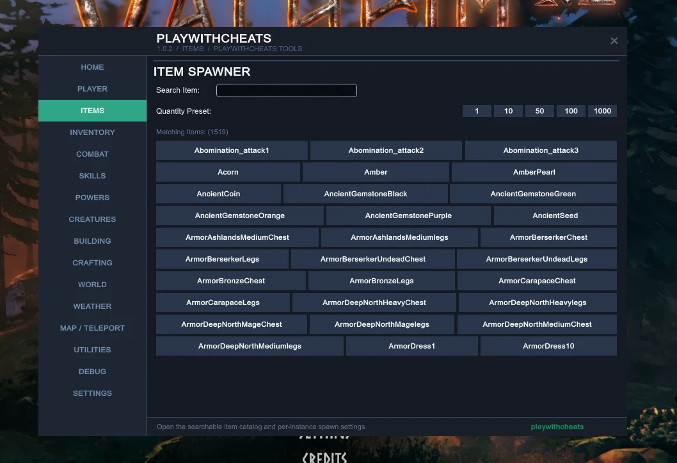The width and height of the screenshot is (677, 463).
Task: Set quantity preset to 100
Action: point(571,111)
